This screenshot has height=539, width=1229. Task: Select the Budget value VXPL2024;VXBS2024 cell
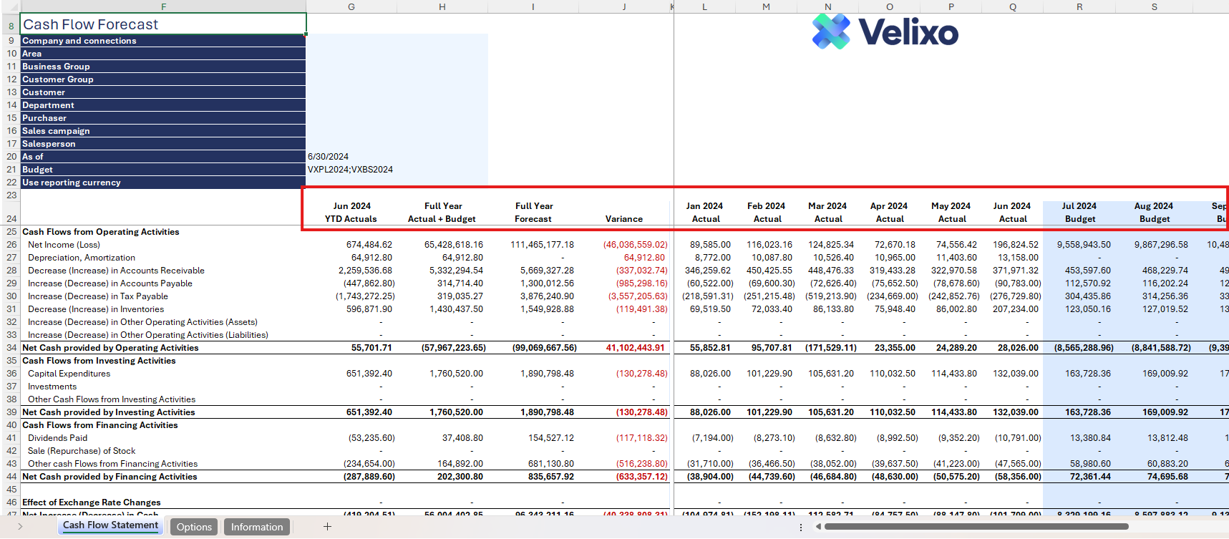pos(350,170)
